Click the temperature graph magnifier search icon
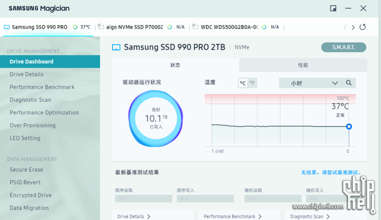Screen dimensions: 381x220 pyautogui.click(x=349, y=83)
